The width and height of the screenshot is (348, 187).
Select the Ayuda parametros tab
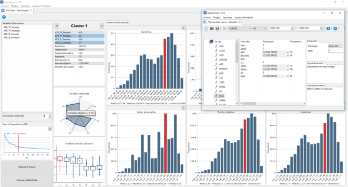[316, 85]
